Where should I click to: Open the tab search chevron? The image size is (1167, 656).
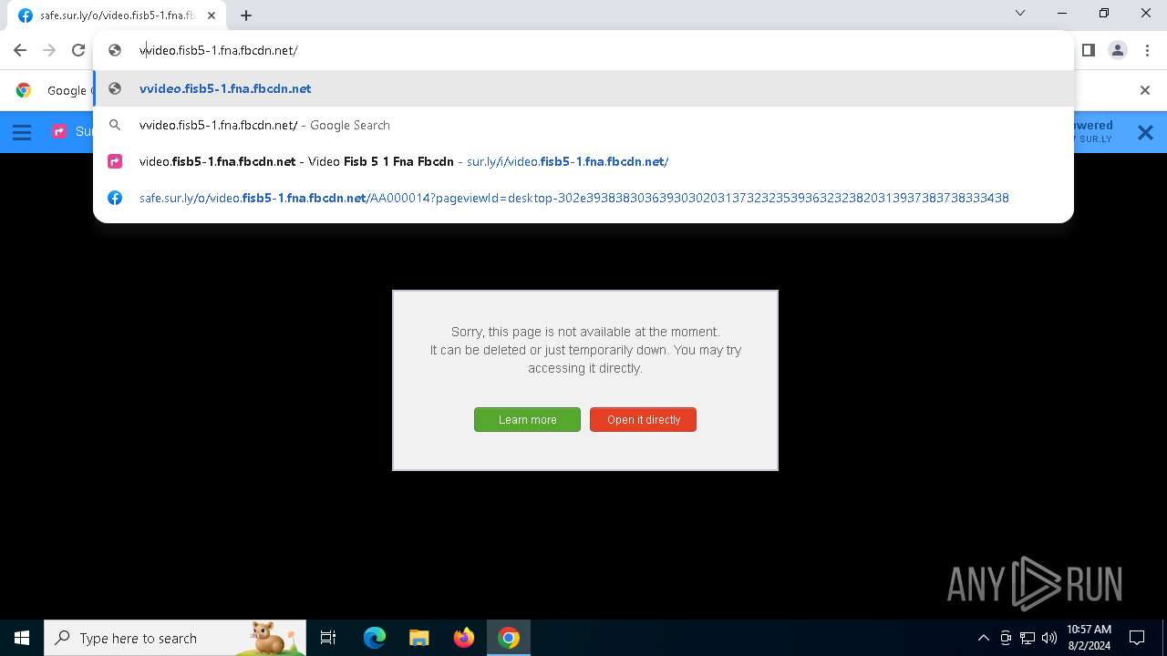[x=1020, y=13]
